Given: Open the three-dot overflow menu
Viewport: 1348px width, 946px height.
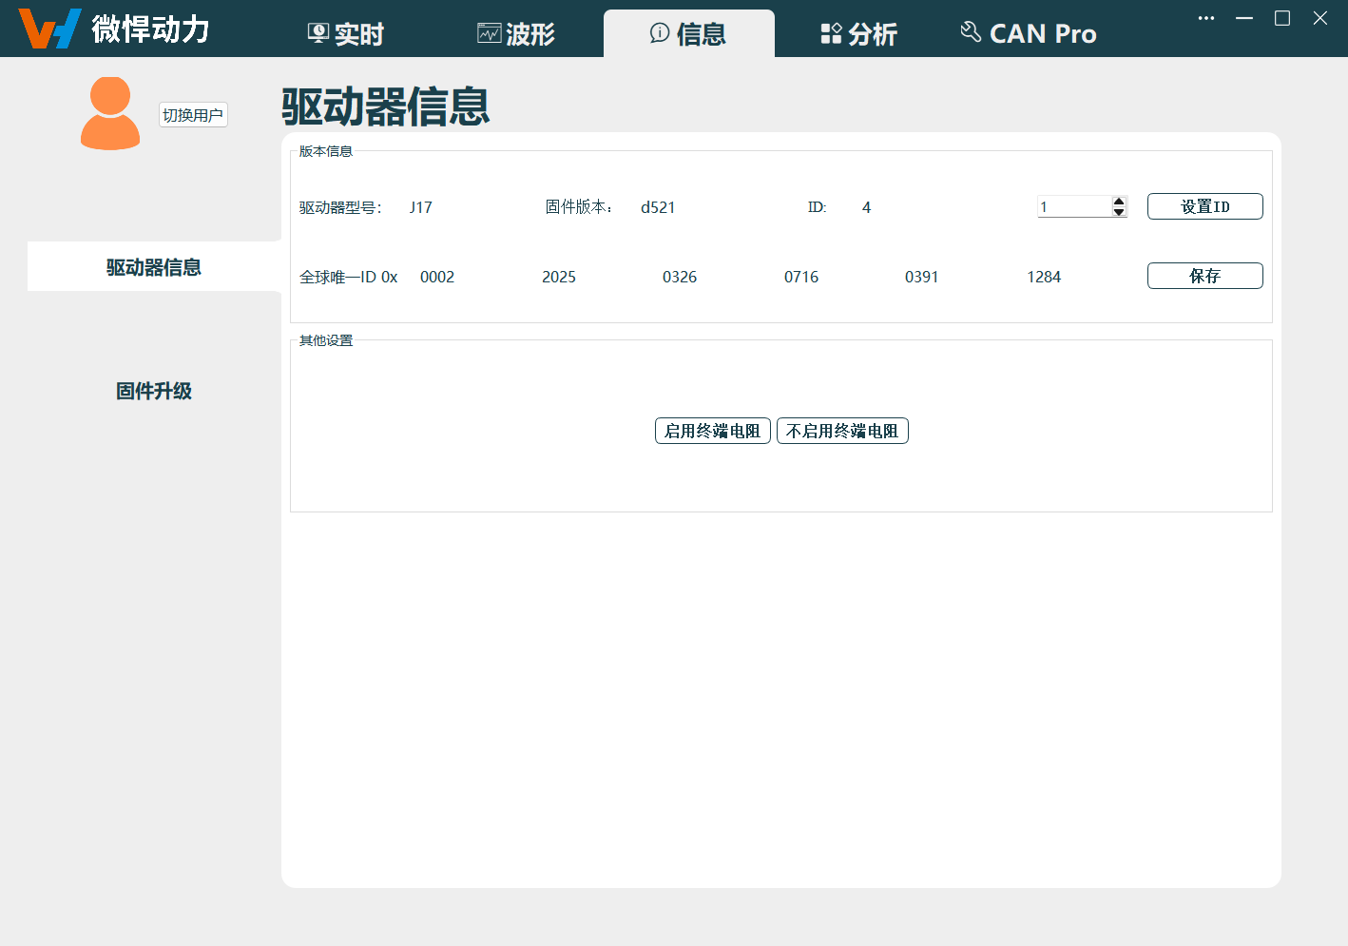Looking at the screenshot, I should (1205, 17).
